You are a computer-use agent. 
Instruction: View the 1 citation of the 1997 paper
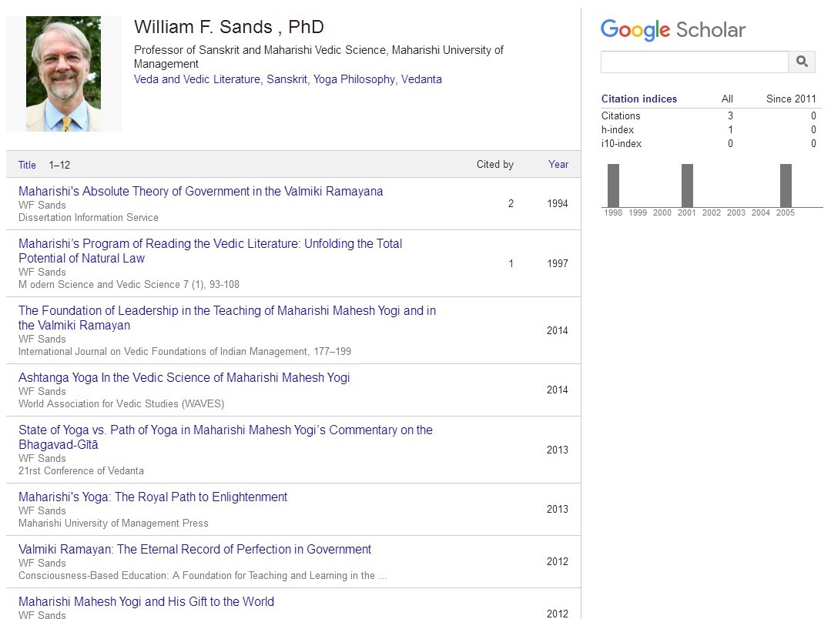(511, 263)
